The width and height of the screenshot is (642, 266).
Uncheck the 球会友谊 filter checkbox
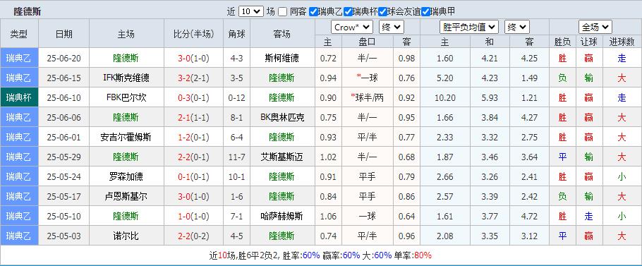coord(383,12)
